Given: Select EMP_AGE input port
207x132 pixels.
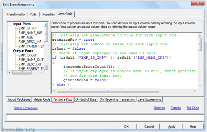Looking at the screenshot, I should coord(26,37).
